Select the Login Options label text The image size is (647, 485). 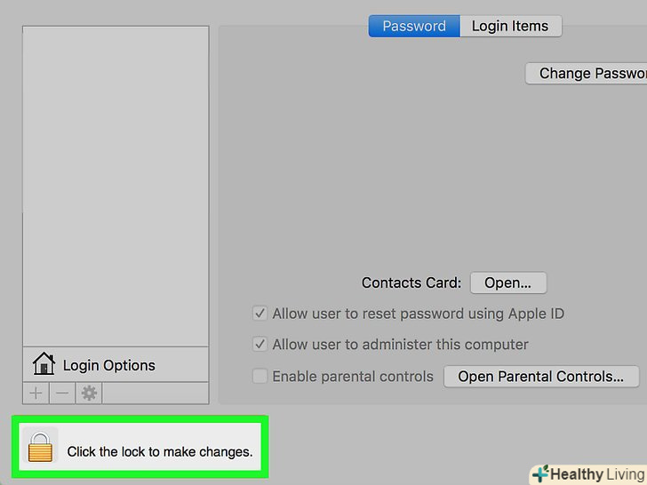(x=108, y=365)
